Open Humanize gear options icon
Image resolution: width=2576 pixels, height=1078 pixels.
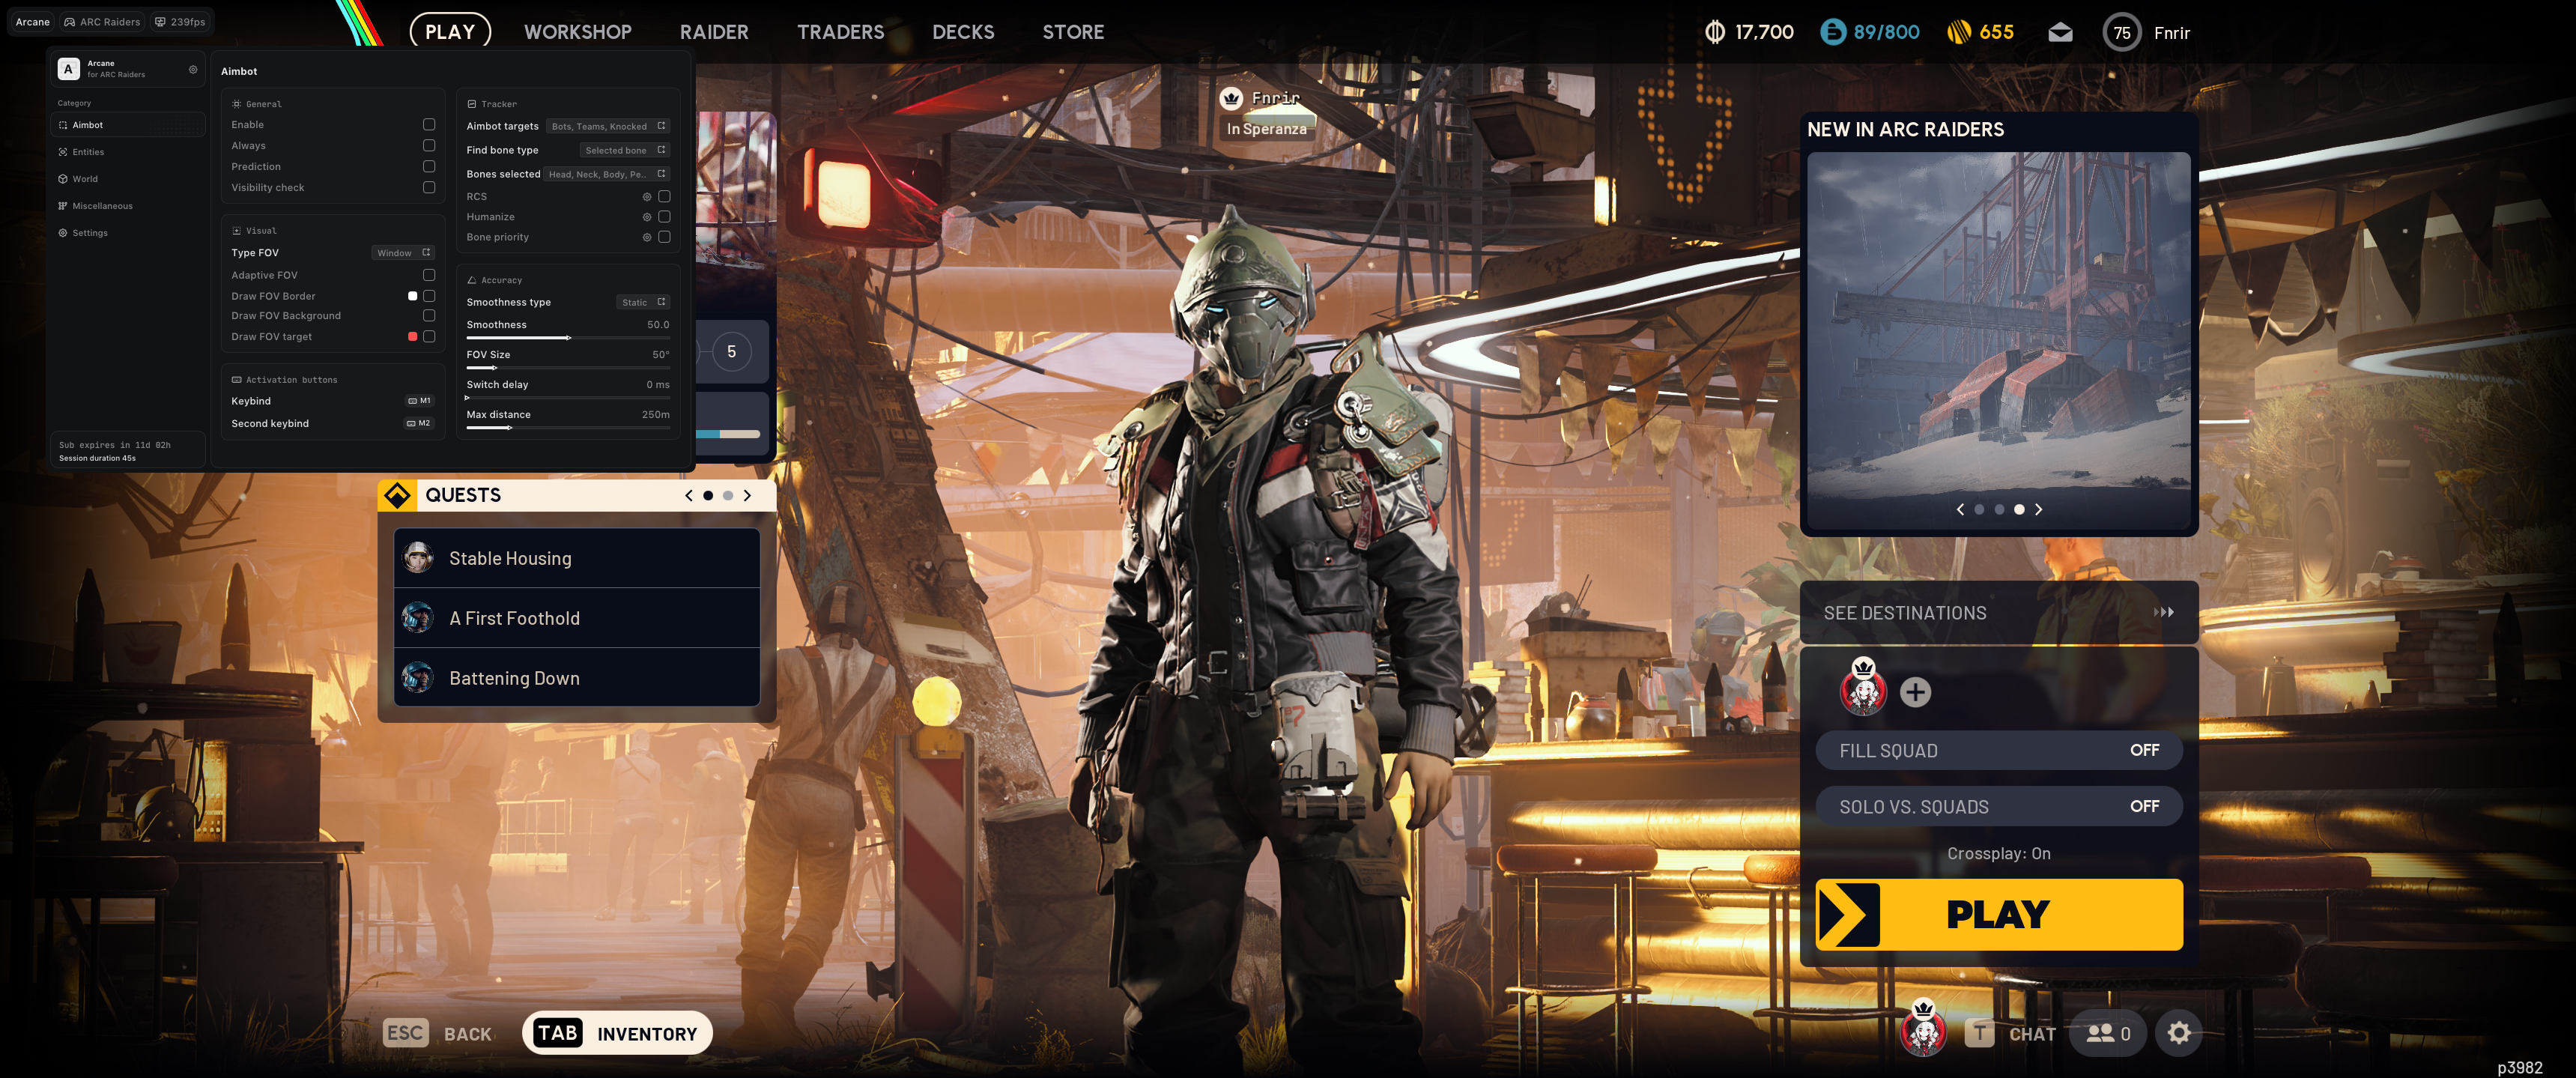647,217
